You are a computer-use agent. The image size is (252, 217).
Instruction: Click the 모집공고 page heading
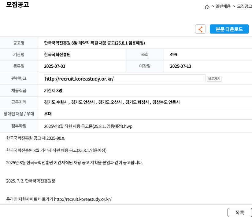click(x=17, y=5)
